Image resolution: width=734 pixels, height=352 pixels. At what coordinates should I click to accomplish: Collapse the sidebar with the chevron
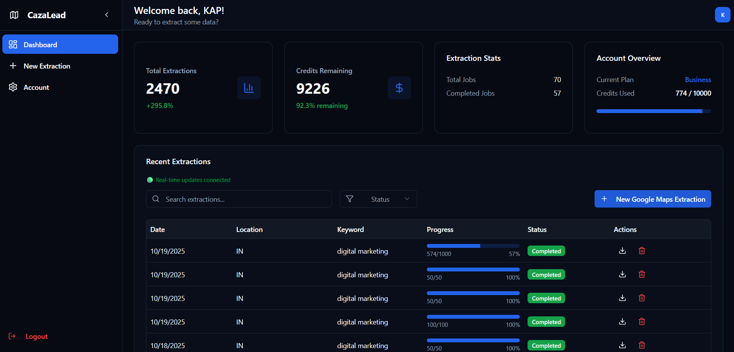click(107, 15)
